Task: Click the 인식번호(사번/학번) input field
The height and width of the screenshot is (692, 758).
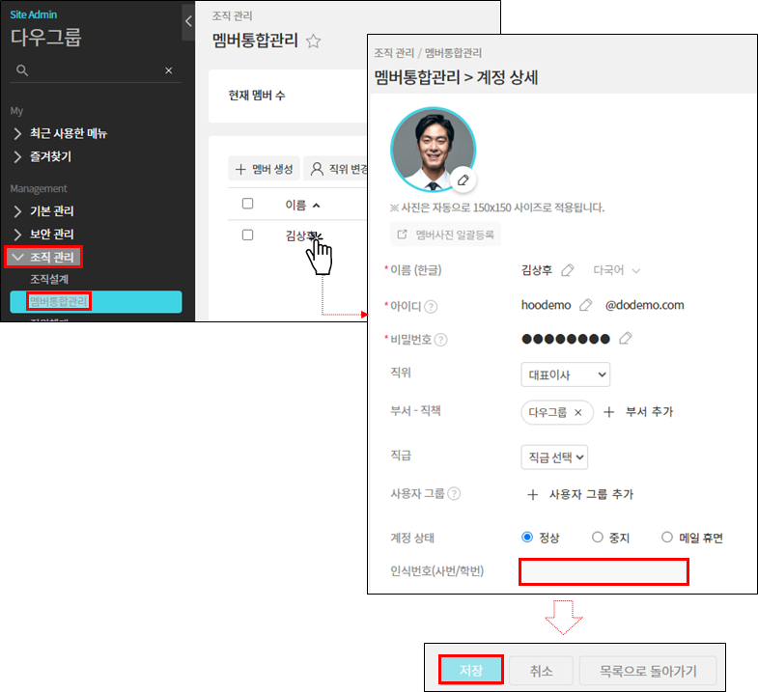Action: point(604,571)
